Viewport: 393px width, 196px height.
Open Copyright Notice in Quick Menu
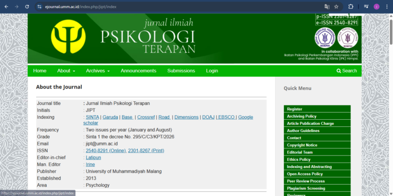pyautogui.click(x=317, y=145)
